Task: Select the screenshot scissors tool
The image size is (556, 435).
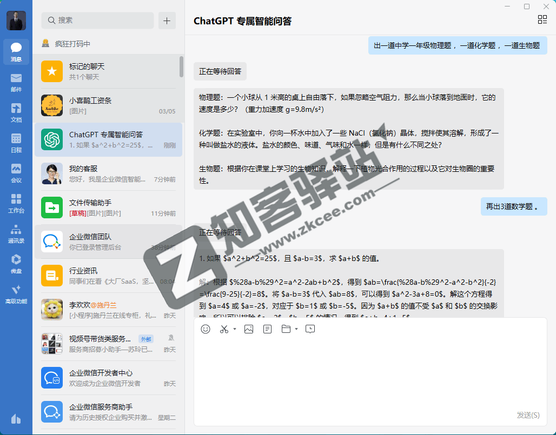Action: point(224,329)
